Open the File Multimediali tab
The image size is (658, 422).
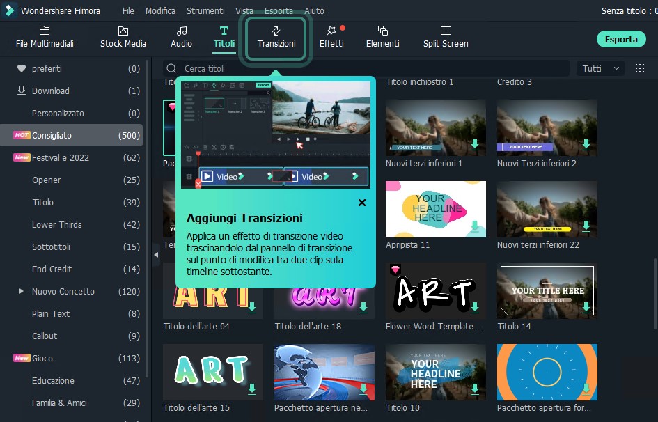tap(45, 37)
